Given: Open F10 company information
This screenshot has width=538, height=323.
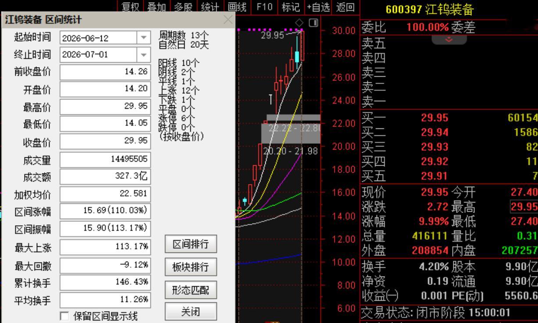Looking at the screenshot, I should pyautogui.click(x=264, y=7).
